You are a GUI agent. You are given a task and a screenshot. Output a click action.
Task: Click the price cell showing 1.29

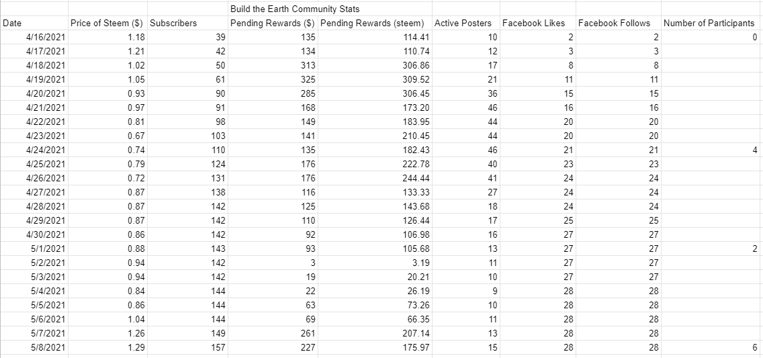107,347
